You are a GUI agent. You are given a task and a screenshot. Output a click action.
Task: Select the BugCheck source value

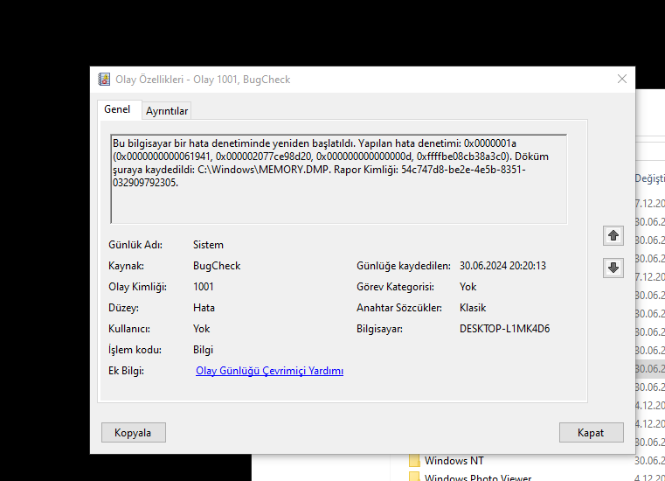217,266
